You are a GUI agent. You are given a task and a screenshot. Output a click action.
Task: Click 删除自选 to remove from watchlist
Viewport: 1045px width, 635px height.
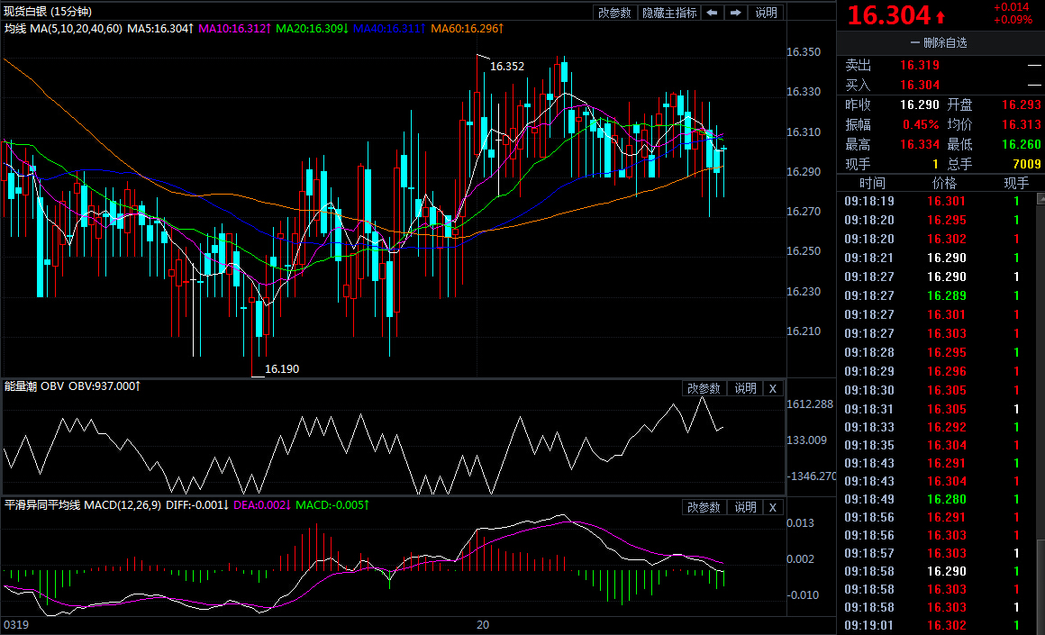point(939,42)
